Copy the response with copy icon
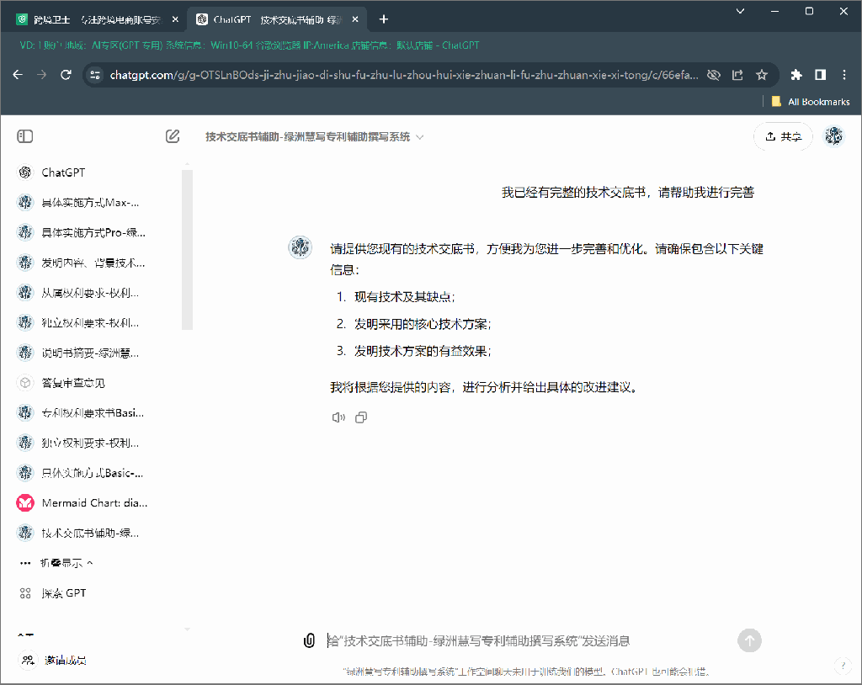This screenshot has height=685, width=862. (x=361, y=417)
